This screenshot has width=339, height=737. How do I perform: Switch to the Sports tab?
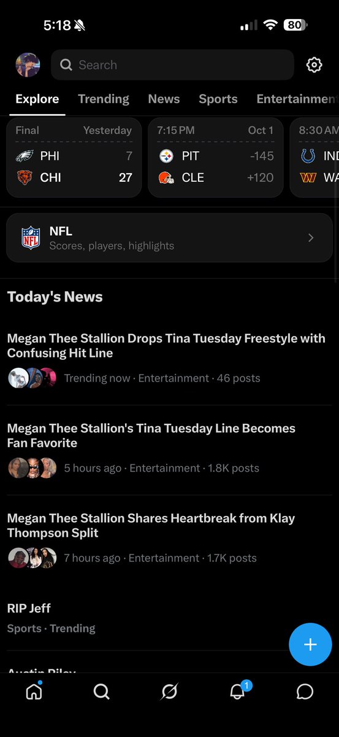click(218, 99)
